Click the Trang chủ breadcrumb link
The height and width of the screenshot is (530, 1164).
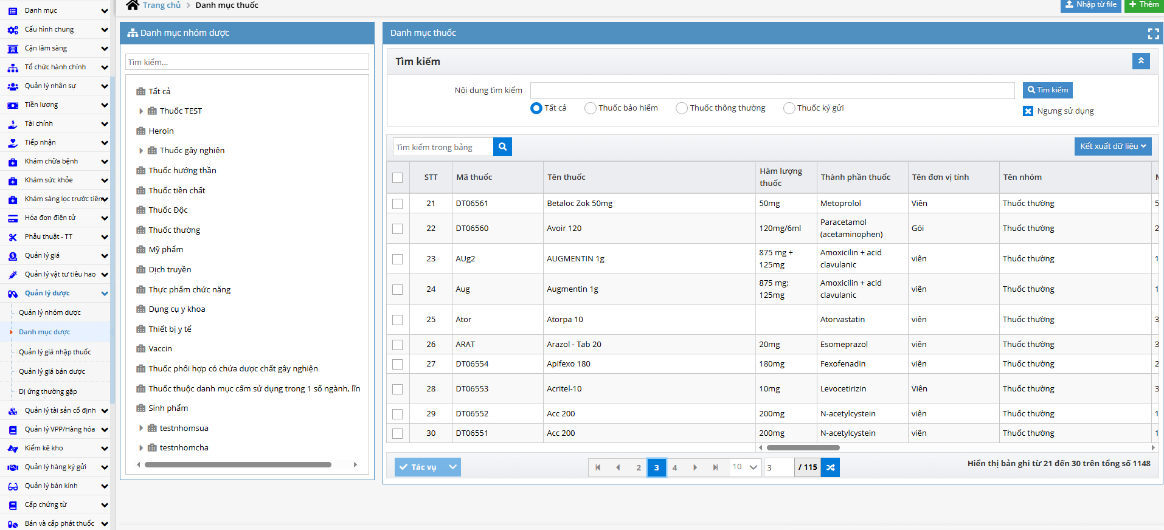tap(162, 5)
